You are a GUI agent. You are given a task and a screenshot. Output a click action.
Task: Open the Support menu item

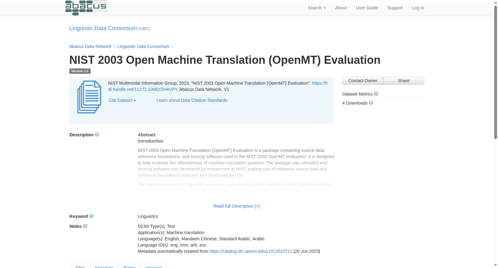coord(395,8)
